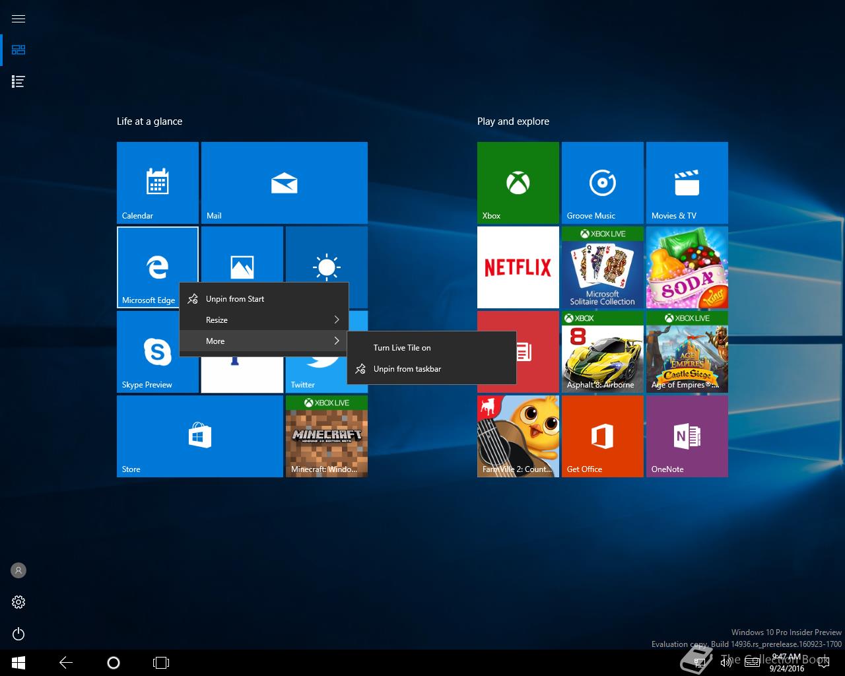Choose the More menu entry
Viewport: 845px width, 676px height.
pos(263,341)
